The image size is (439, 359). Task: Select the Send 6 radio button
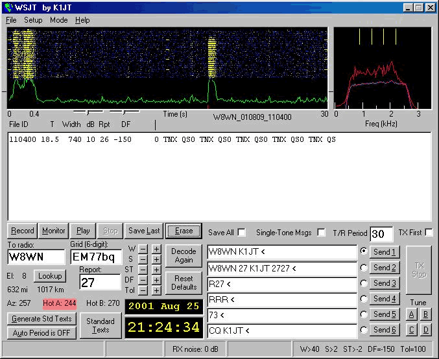tap(364, 330)
